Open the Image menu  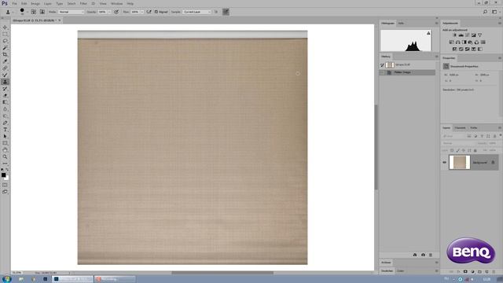(x=35, y=3)
